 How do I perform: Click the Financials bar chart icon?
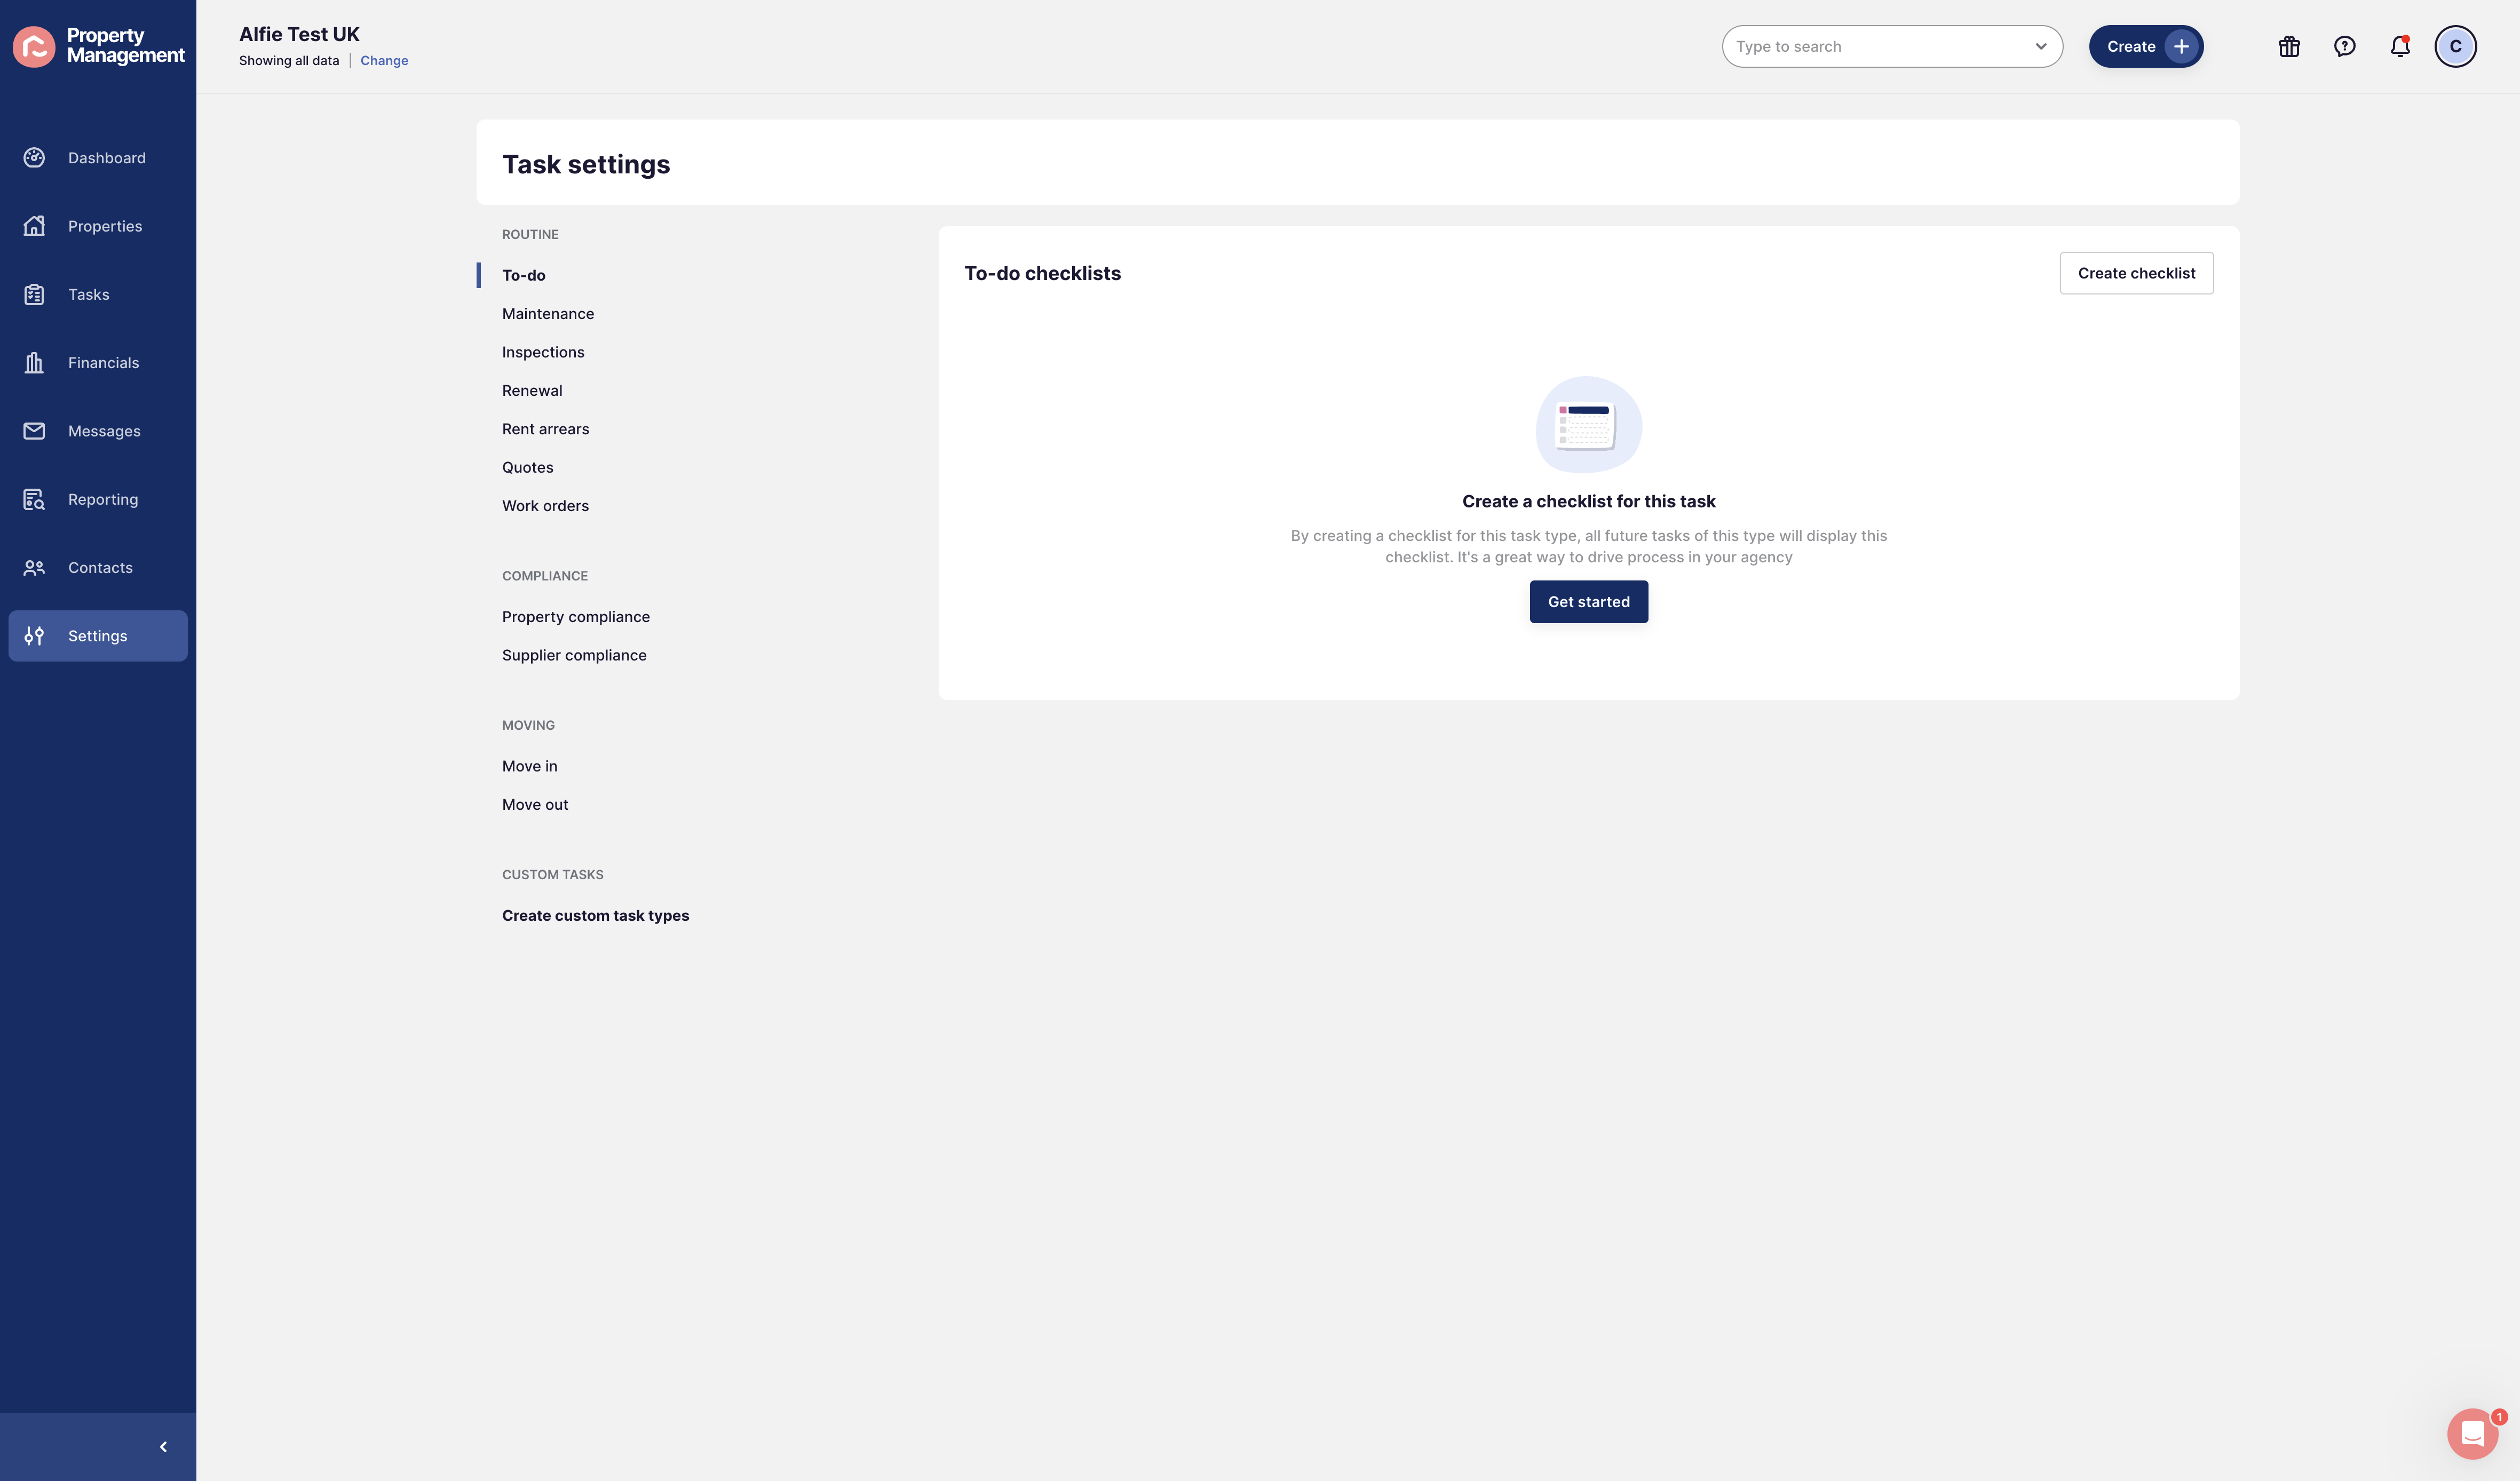click(x=34, y=362)
